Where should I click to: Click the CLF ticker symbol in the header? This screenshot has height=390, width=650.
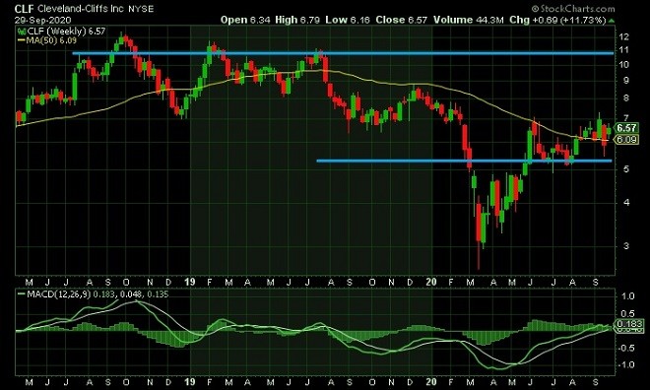(x=25, y=9)
